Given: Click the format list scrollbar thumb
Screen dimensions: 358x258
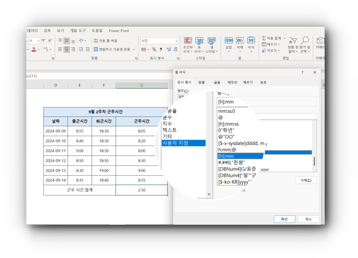Looking at the screenshot, I should (x=314, y=162).
